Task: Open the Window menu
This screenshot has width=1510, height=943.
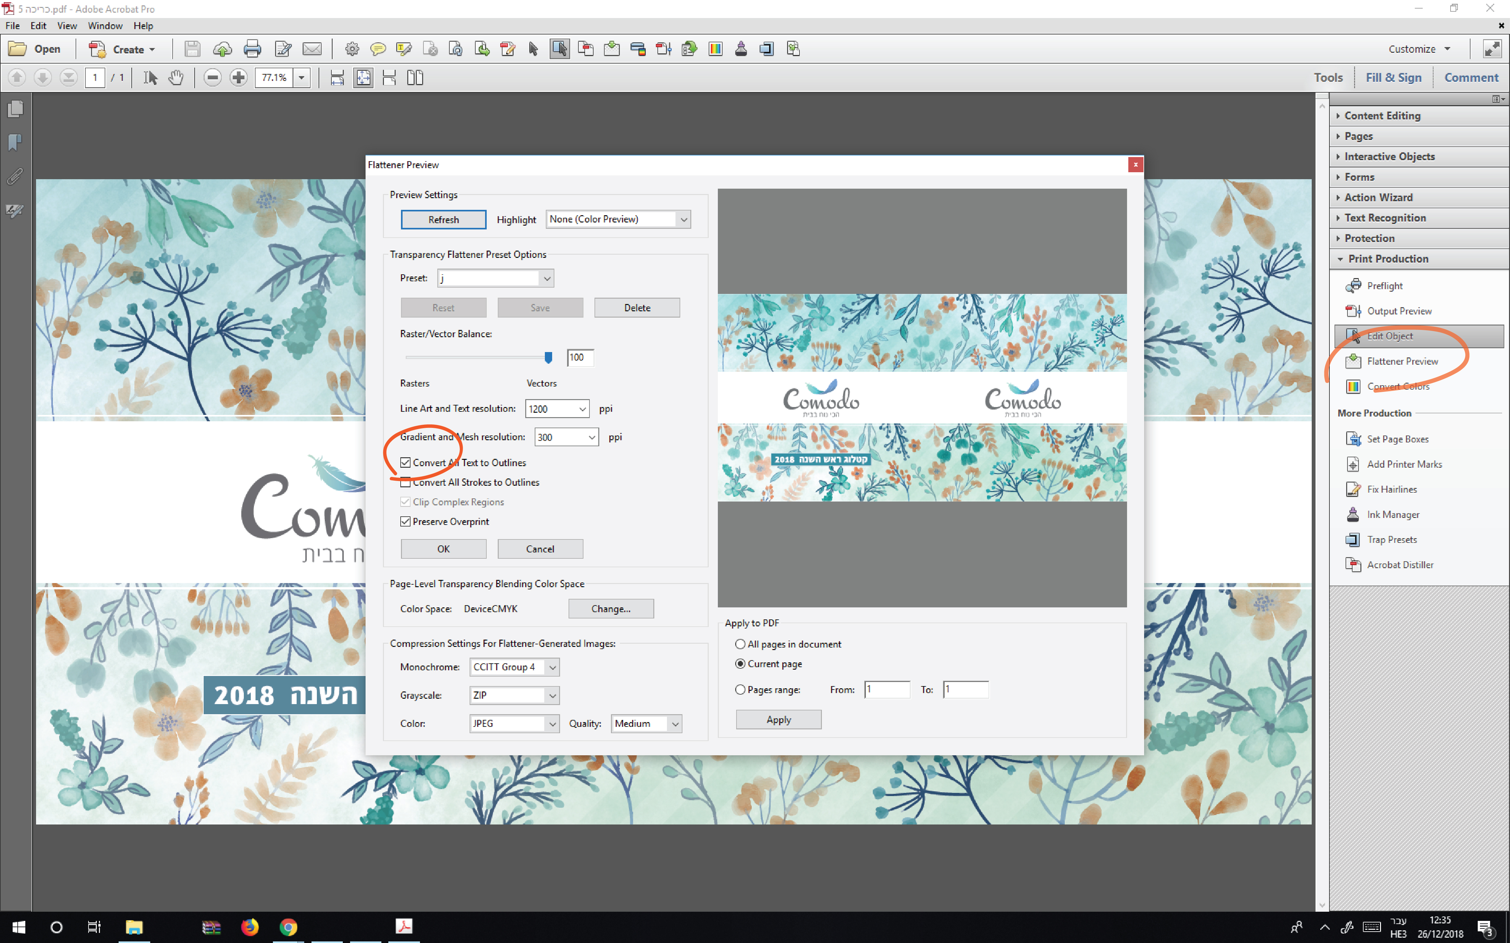Action: (x=105, y=26)
